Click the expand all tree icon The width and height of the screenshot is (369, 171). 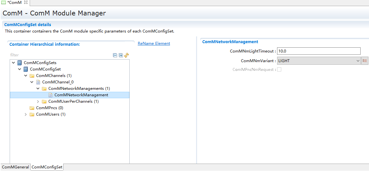[x=121, y=55]
